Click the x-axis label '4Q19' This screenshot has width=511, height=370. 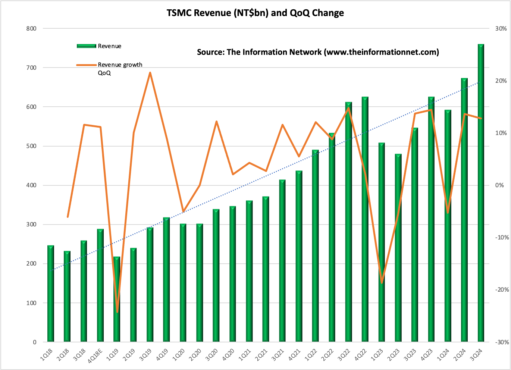162,354
